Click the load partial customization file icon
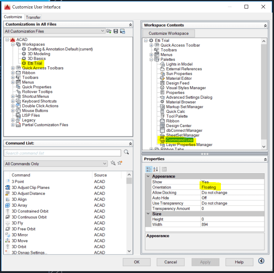Screen dimensions: 274x273 click(x=109, y=31)
